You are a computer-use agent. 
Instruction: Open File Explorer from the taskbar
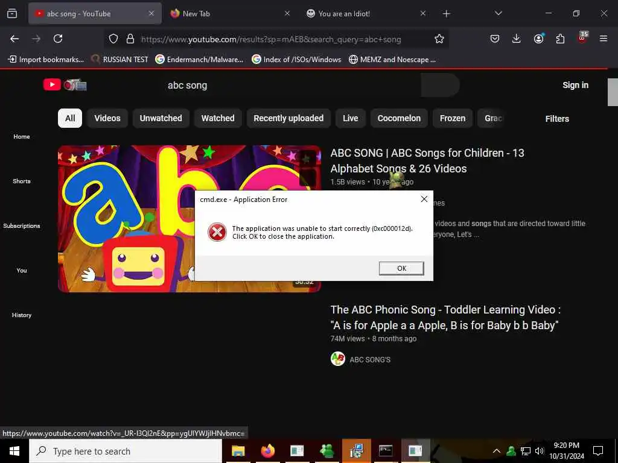pos(238,451)
